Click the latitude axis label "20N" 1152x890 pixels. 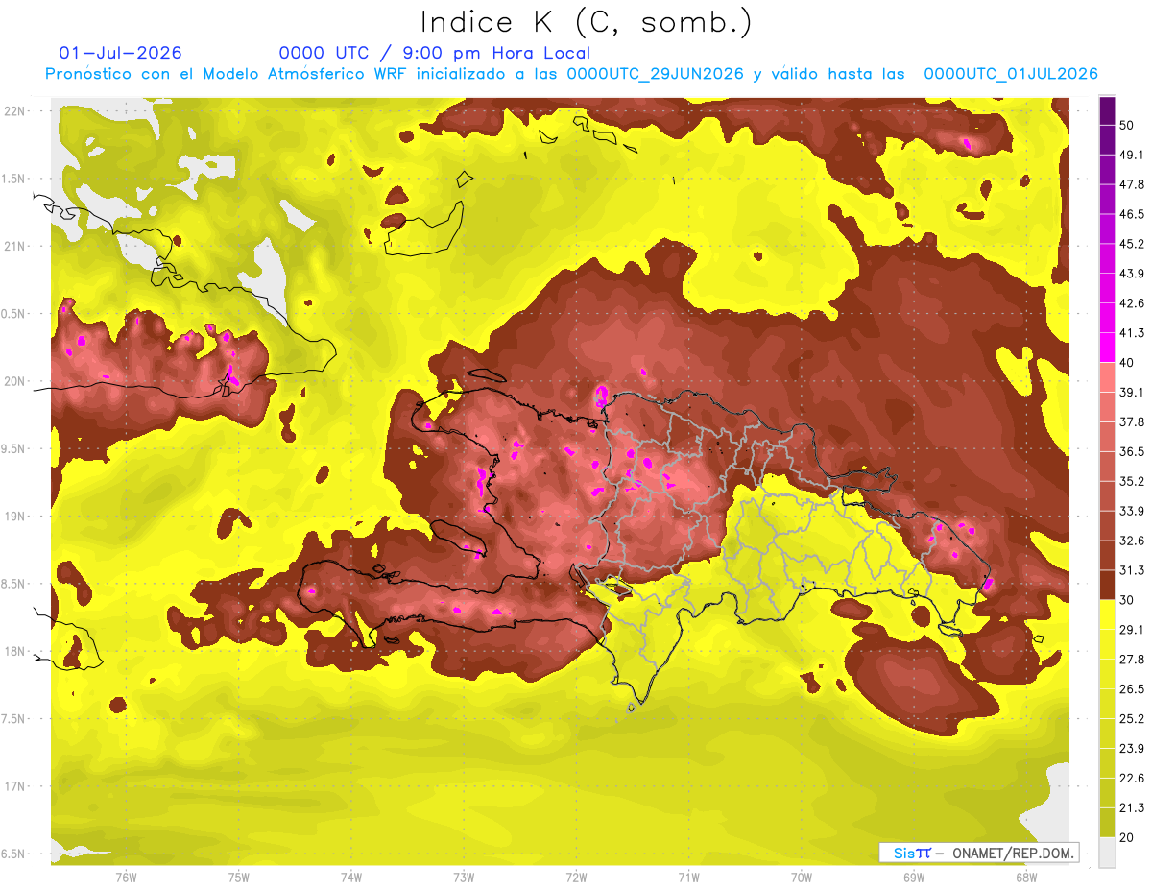click(x=16, y=381)
